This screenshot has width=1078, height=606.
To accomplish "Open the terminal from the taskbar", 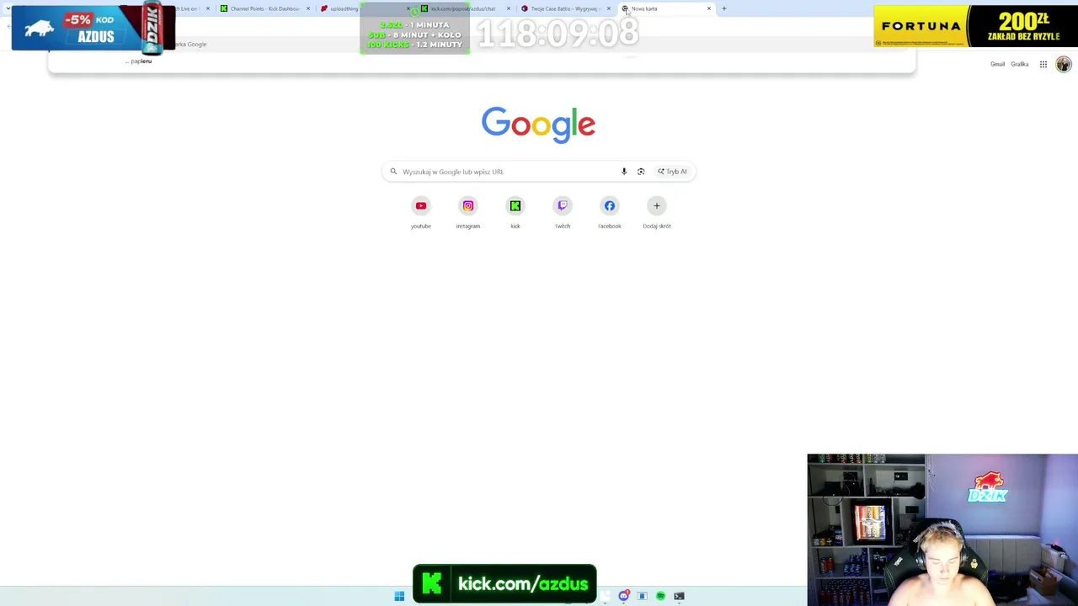I will (679, 596).
